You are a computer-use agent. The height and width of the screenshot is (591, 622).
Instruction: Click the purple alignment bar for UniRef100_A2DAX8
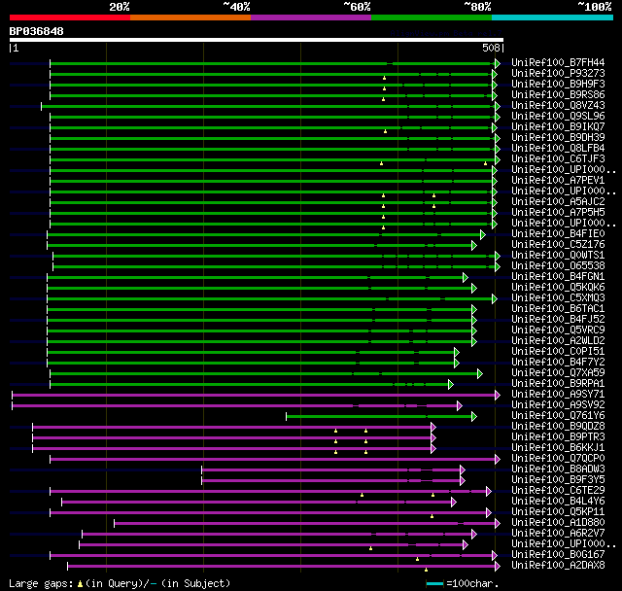(x=284, y=567)
